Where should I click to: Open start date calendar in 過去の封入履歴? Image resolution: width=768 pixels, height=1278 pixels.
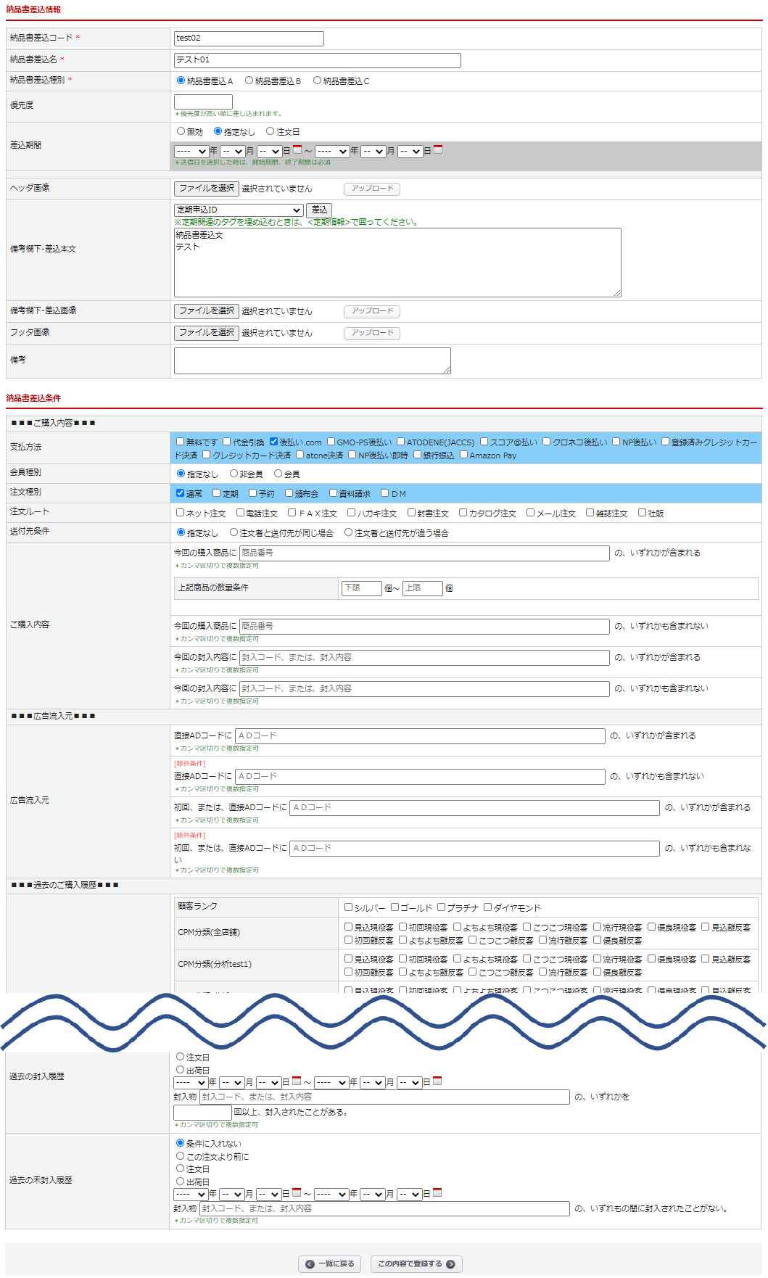coord(297,1081)
